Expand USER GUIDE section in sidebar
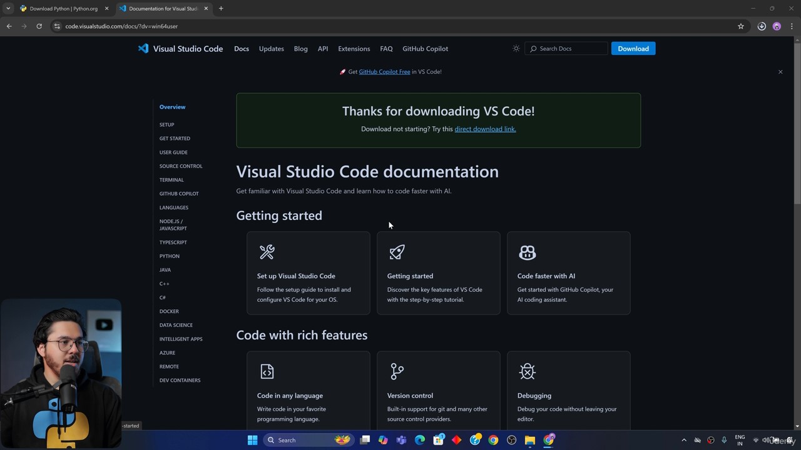Image resolution: width=801 pixels, height=450 pixels. 173,152
